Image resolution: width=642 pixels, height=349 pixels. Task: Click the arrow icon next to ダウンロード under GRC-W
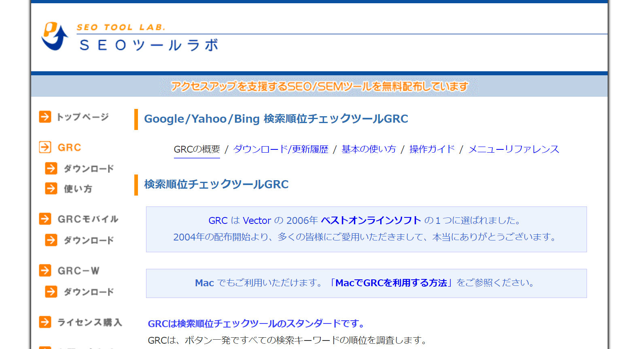(51, 291)
